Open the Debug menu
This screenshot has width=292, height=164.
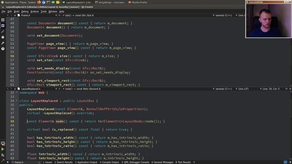pos(25,11)
